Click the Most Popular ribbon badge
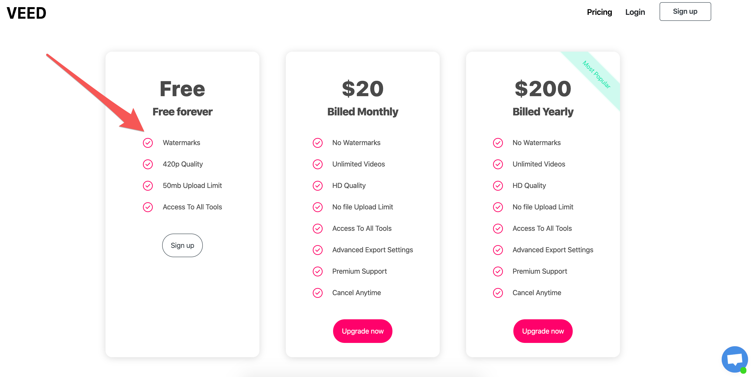This screenshot has height=377, width=753. [596, 74]
